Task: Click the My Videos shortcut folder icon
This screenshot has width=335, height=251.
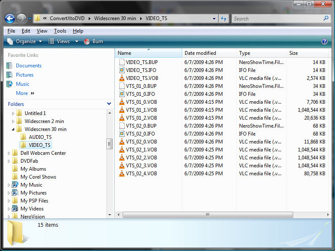Action: (15, 208)
